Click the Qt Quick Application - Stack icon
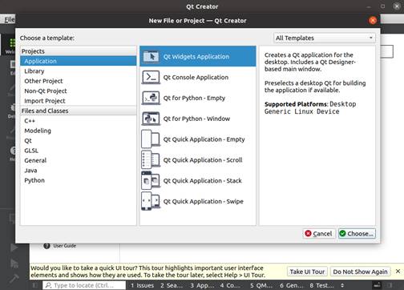The image size is (404, 290). coord(151,180)
